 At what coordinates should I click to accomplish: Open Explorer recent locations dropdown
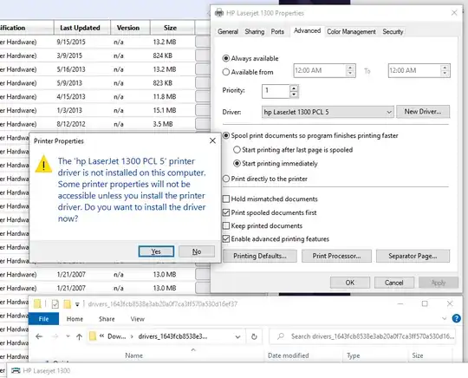68,336
